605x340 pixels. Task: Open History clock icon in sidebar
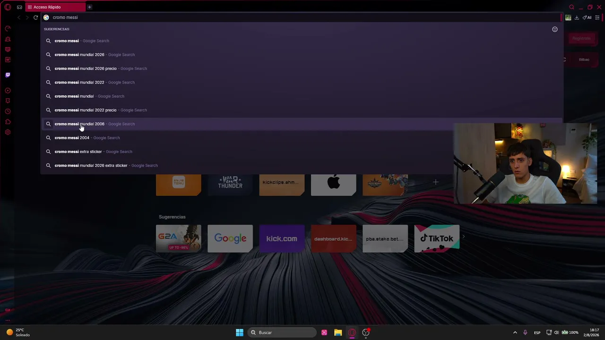pyautogui.click(x=8, y=111)
